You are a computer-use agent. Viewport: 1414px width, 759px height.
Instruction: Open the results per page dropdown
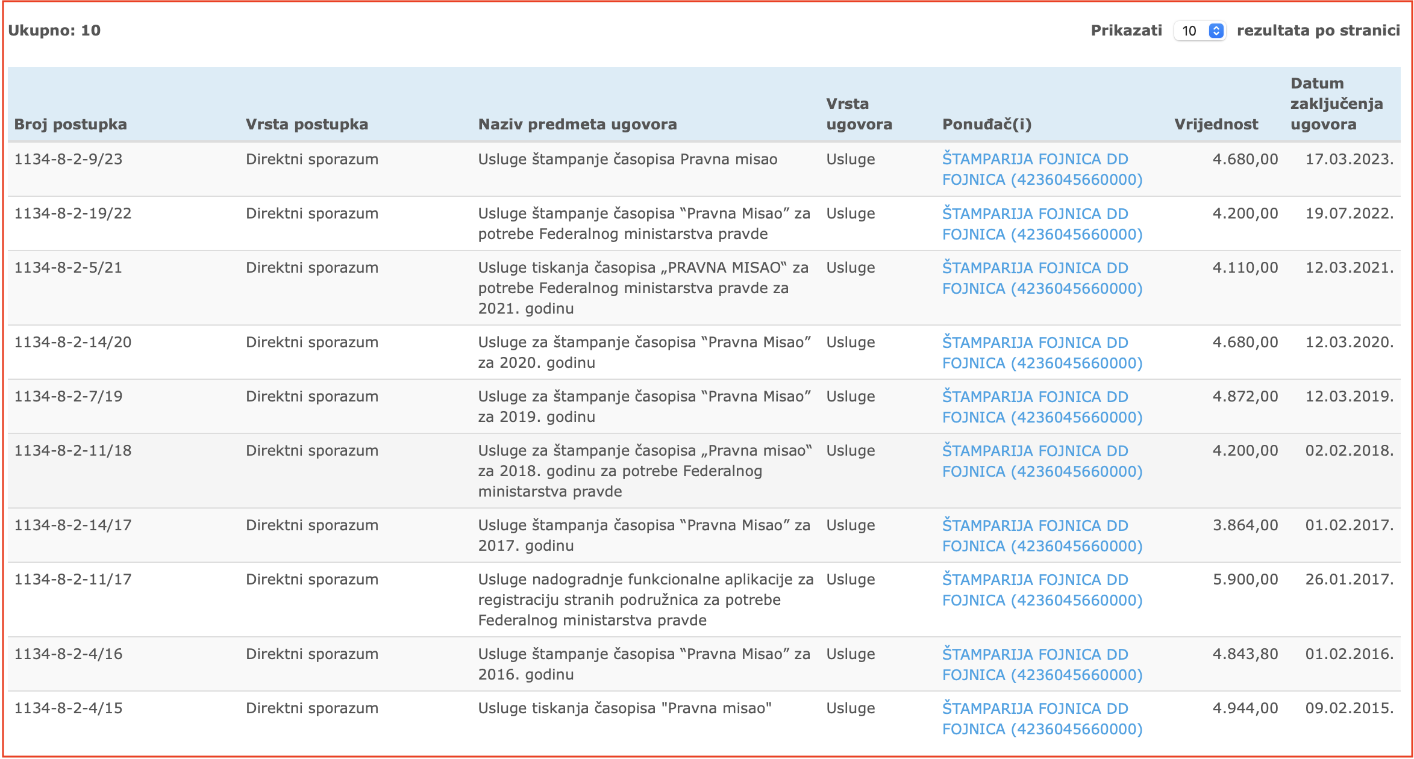1200,31
